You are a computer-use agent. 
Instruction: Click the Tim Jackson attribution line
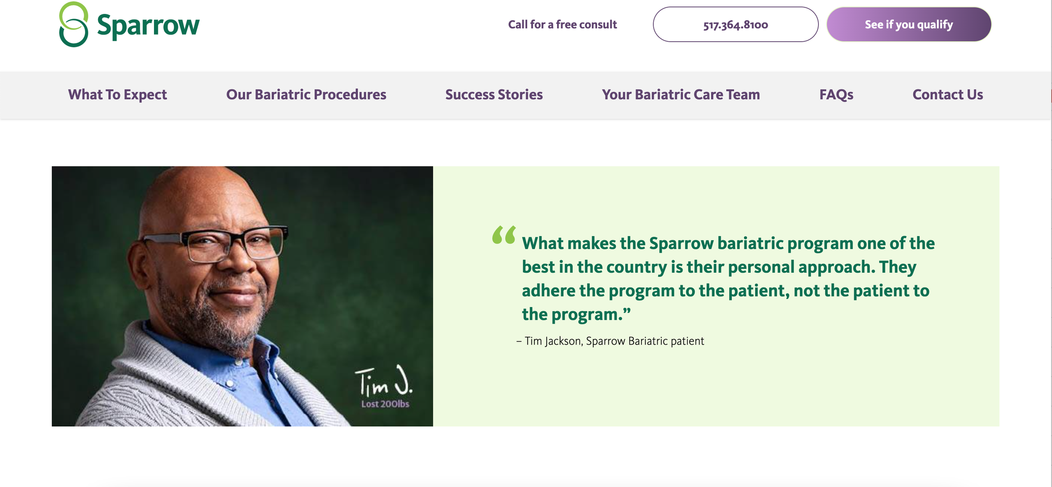610,341
